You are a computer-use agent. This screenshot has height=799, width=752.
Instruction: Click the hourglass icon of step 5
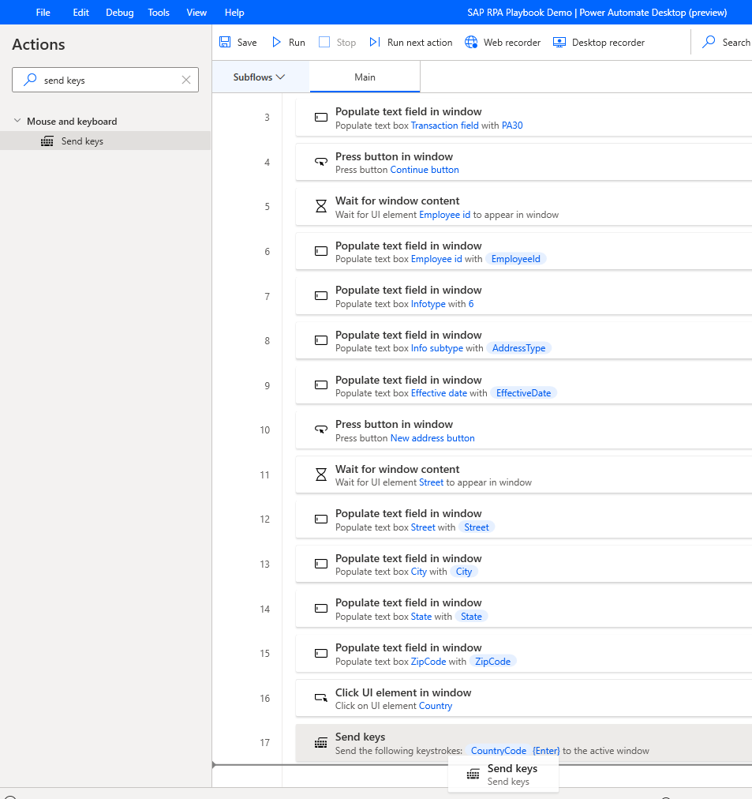click(x=321, y=207)
